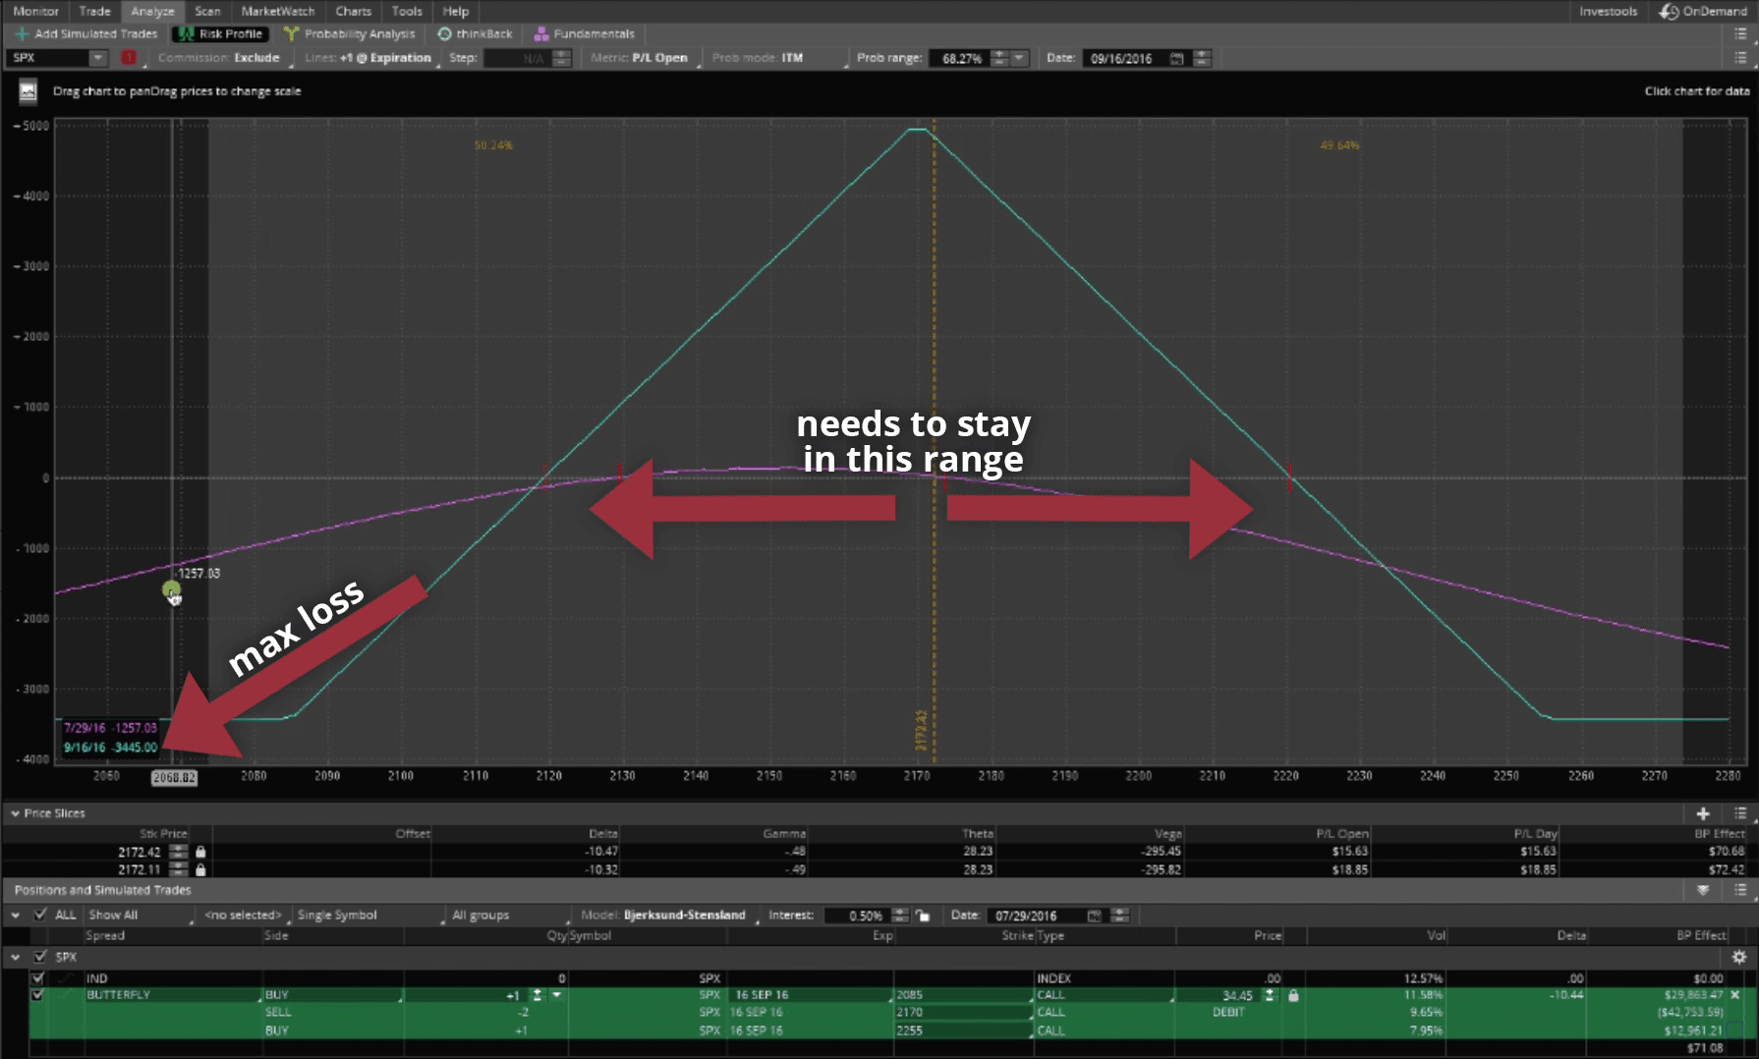The height and width of the screenshot is (1059, 1759).
Task: Adjust stepper for date 07/29/2016
Action: click(1120, 915)
